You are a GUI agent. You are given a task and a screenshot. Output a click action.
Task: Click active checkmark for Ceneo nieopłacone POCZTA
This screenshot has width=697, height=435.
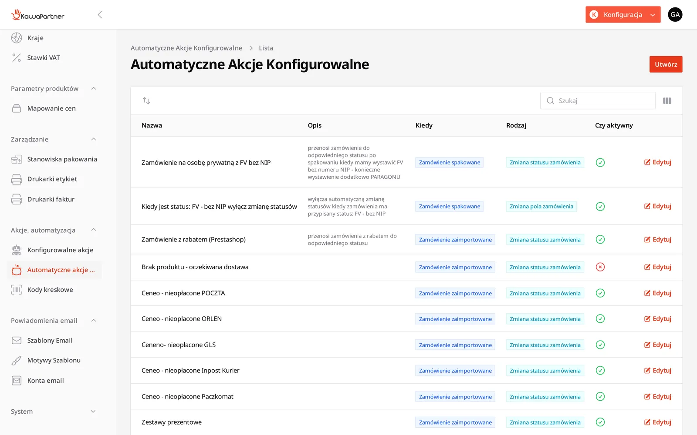tap(600, 293)
